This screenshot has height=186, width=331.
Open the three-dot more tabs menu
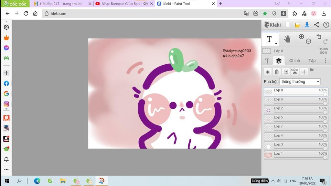[325, 61]
